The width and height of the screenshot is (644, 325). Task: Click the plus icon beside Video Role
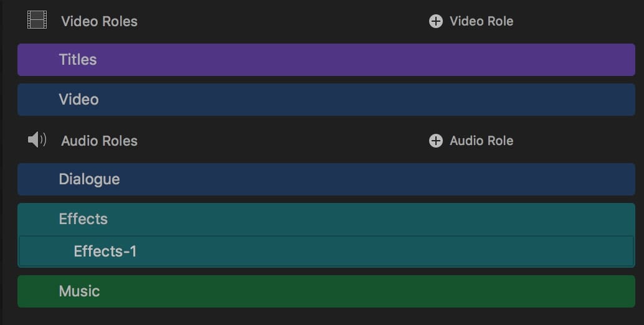pos(436,21)
